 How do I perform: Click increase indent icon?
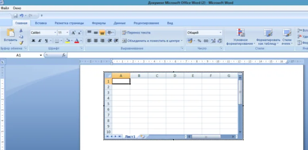tap(116, 41)
